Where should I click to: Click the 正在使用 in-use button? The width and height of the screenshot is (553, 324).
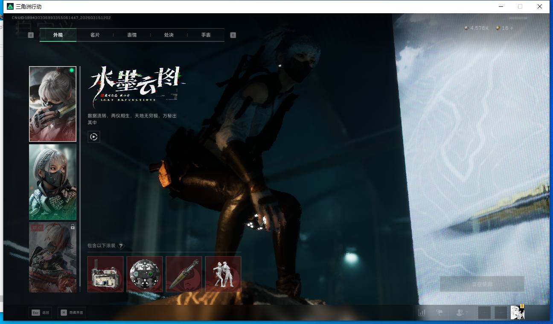[482, 284]
